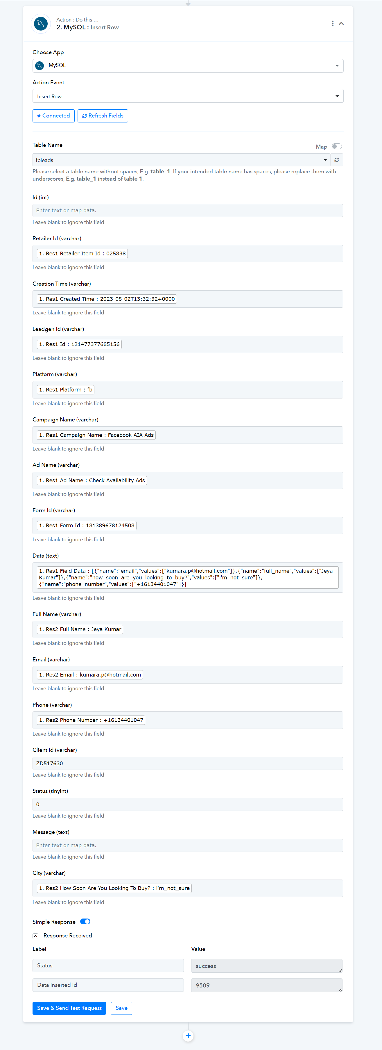The image size is (382, 1050).
Task: Open the Action Event dropdown showing Insert Row
Action: (188, 96)
